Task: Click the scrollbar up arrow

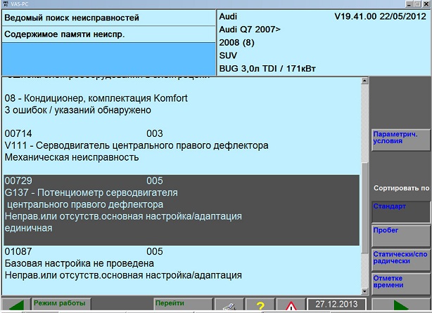Action: 364,81
